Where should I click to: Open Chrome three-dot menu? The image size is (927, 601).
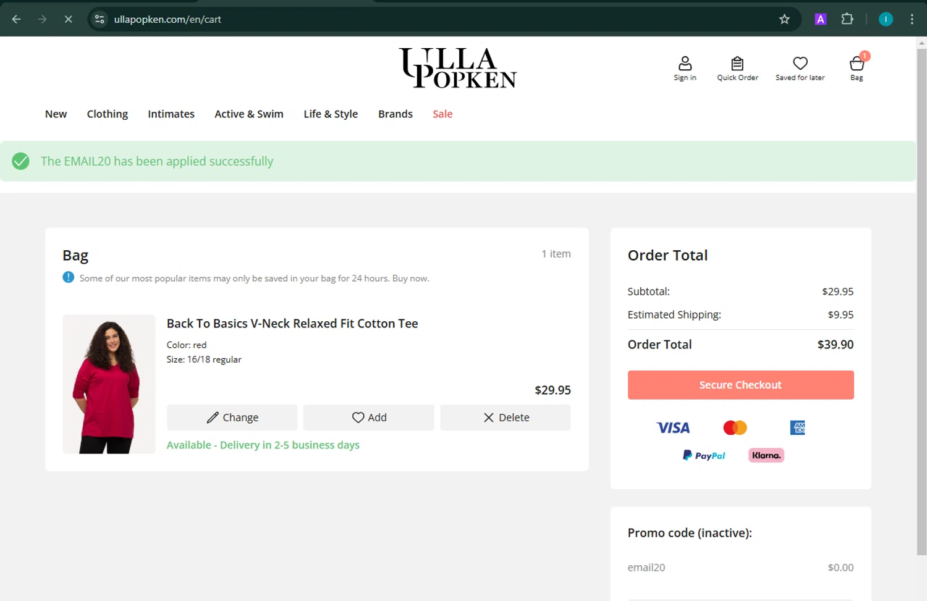coord(912,19)
